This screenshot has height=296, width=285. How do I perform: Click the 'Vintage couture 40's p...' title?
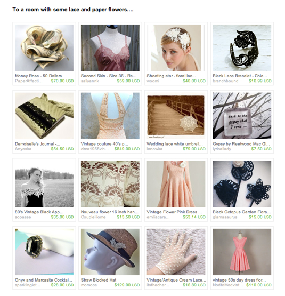click(x=104, y=144)
